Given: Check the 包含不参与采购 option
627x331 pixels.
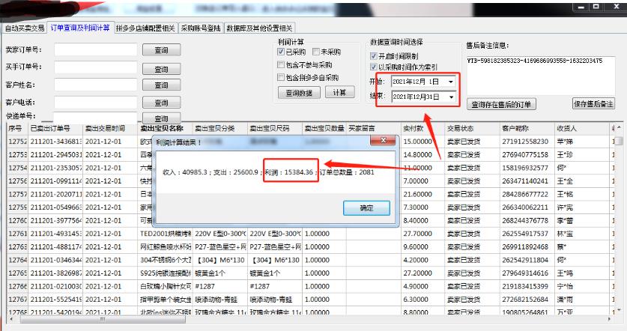Looking at the screenshot, I should coord(281,65).
